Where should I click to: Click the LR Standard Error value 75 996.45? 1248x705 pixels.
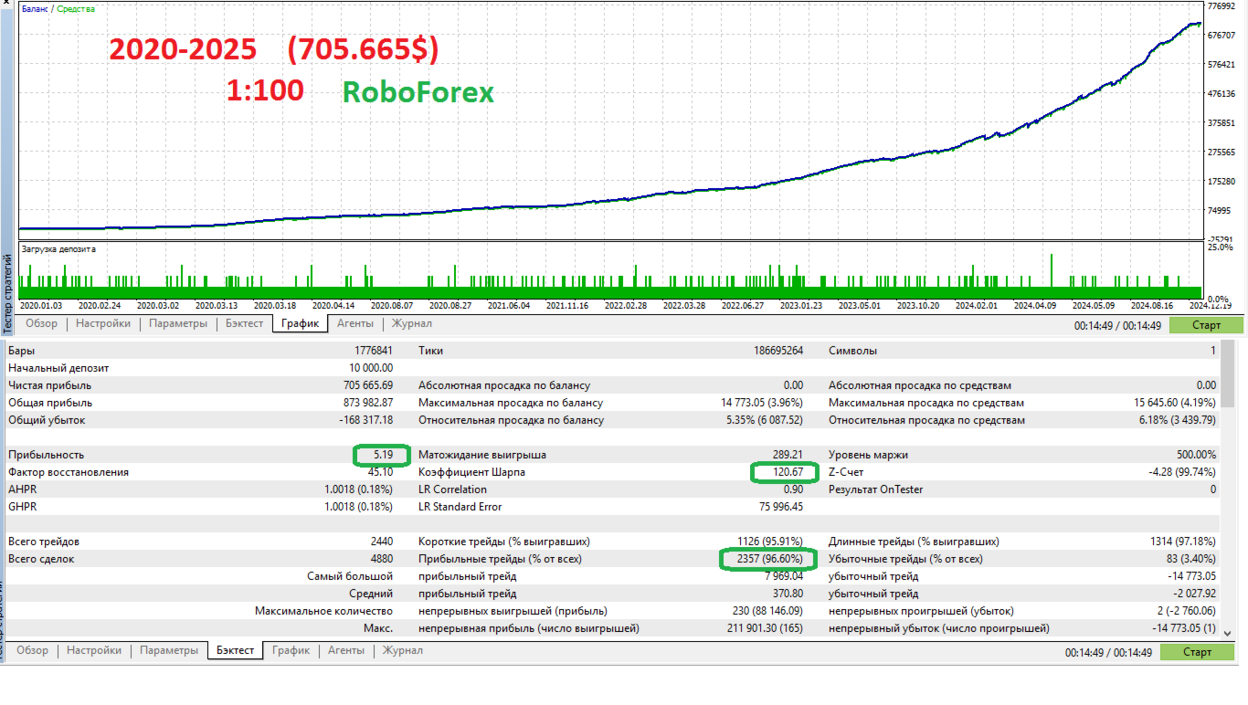[x=781, y=507]
